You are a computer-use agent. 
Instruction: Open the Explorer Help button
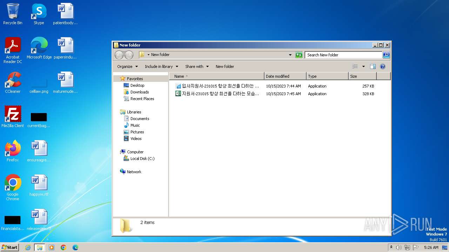[x=383, y=66]
